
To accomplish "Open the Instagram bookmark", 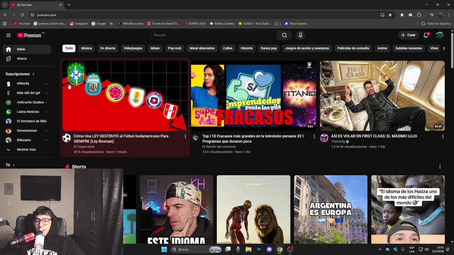I will (79, 24).
